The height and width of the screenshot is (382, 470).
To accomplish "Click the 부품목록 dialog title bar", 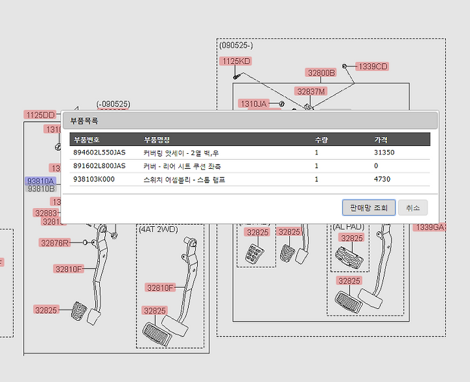I will 250,121.
